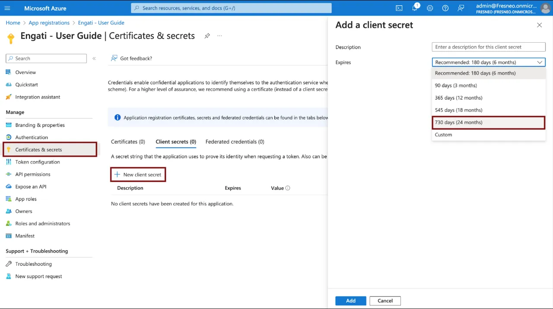Click the Got feedback? link

pyautogui.click(x=136, y=58)
